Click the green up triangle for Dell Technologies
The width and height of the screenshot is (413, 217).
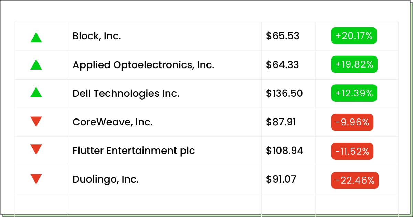pyautogui.click(x=36, y=92)
